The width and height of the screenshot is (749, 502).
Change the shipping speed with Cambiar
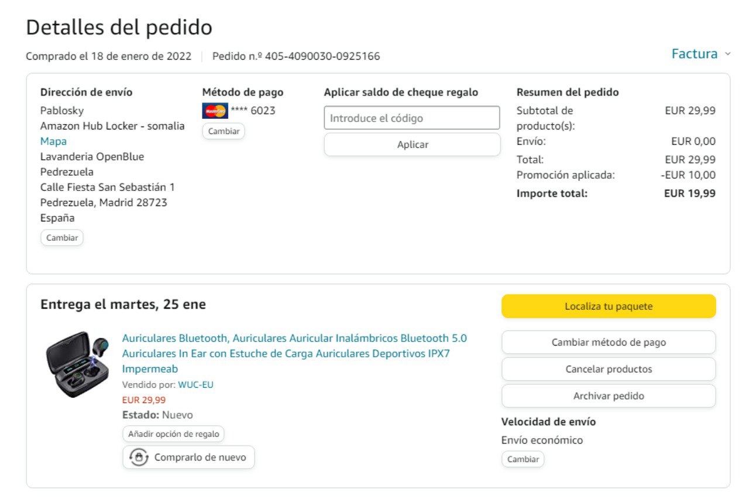click(523, 459)
